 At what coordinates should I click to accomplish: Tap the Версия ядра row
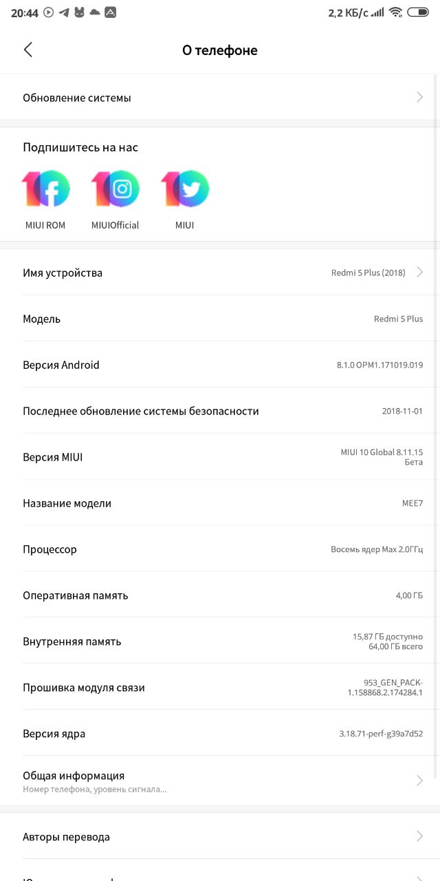coord(220,734)
